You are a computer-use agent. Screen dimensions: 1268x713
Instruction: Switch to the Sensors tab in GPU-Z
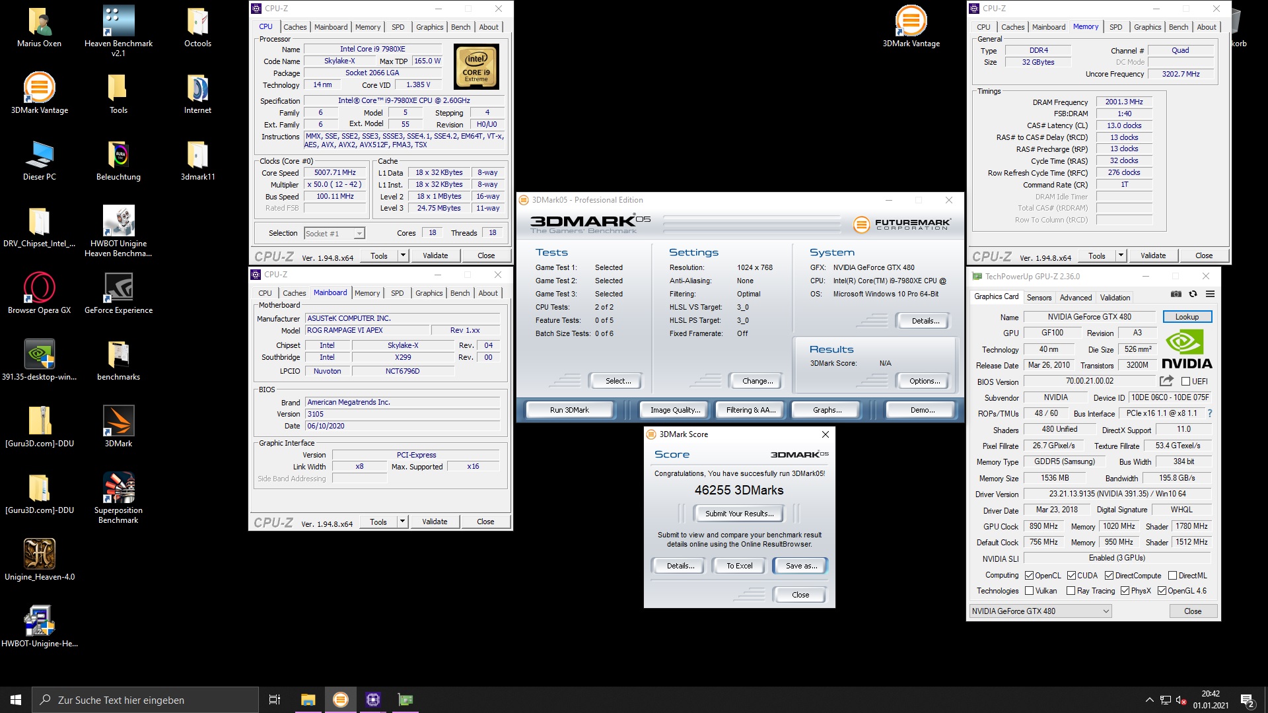tap(1039, 298)
